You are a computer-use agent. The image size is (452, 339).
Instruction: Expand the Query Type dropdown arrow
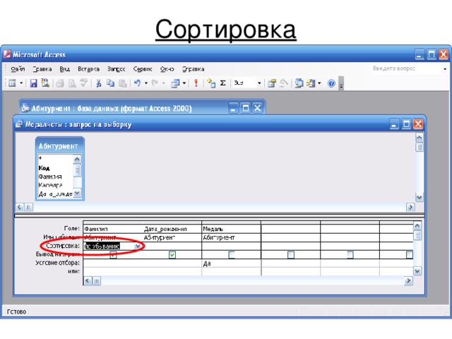coord(184,83)
